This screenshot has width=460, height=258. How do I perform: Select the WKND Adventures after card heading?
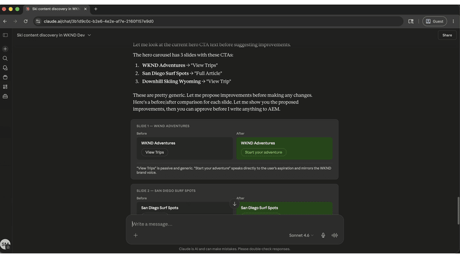pos(258,143)
